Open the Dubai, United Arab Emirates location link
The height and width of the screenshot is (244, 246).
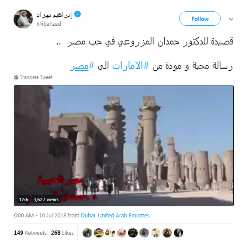[115, 215]
